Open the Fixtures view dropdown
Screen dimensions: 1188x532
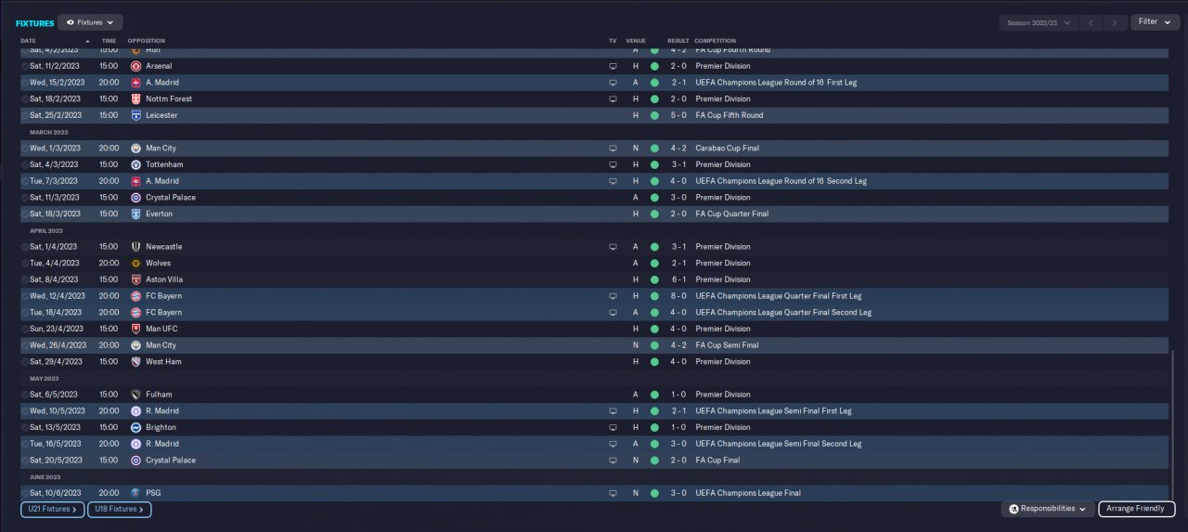coord(90,22)
